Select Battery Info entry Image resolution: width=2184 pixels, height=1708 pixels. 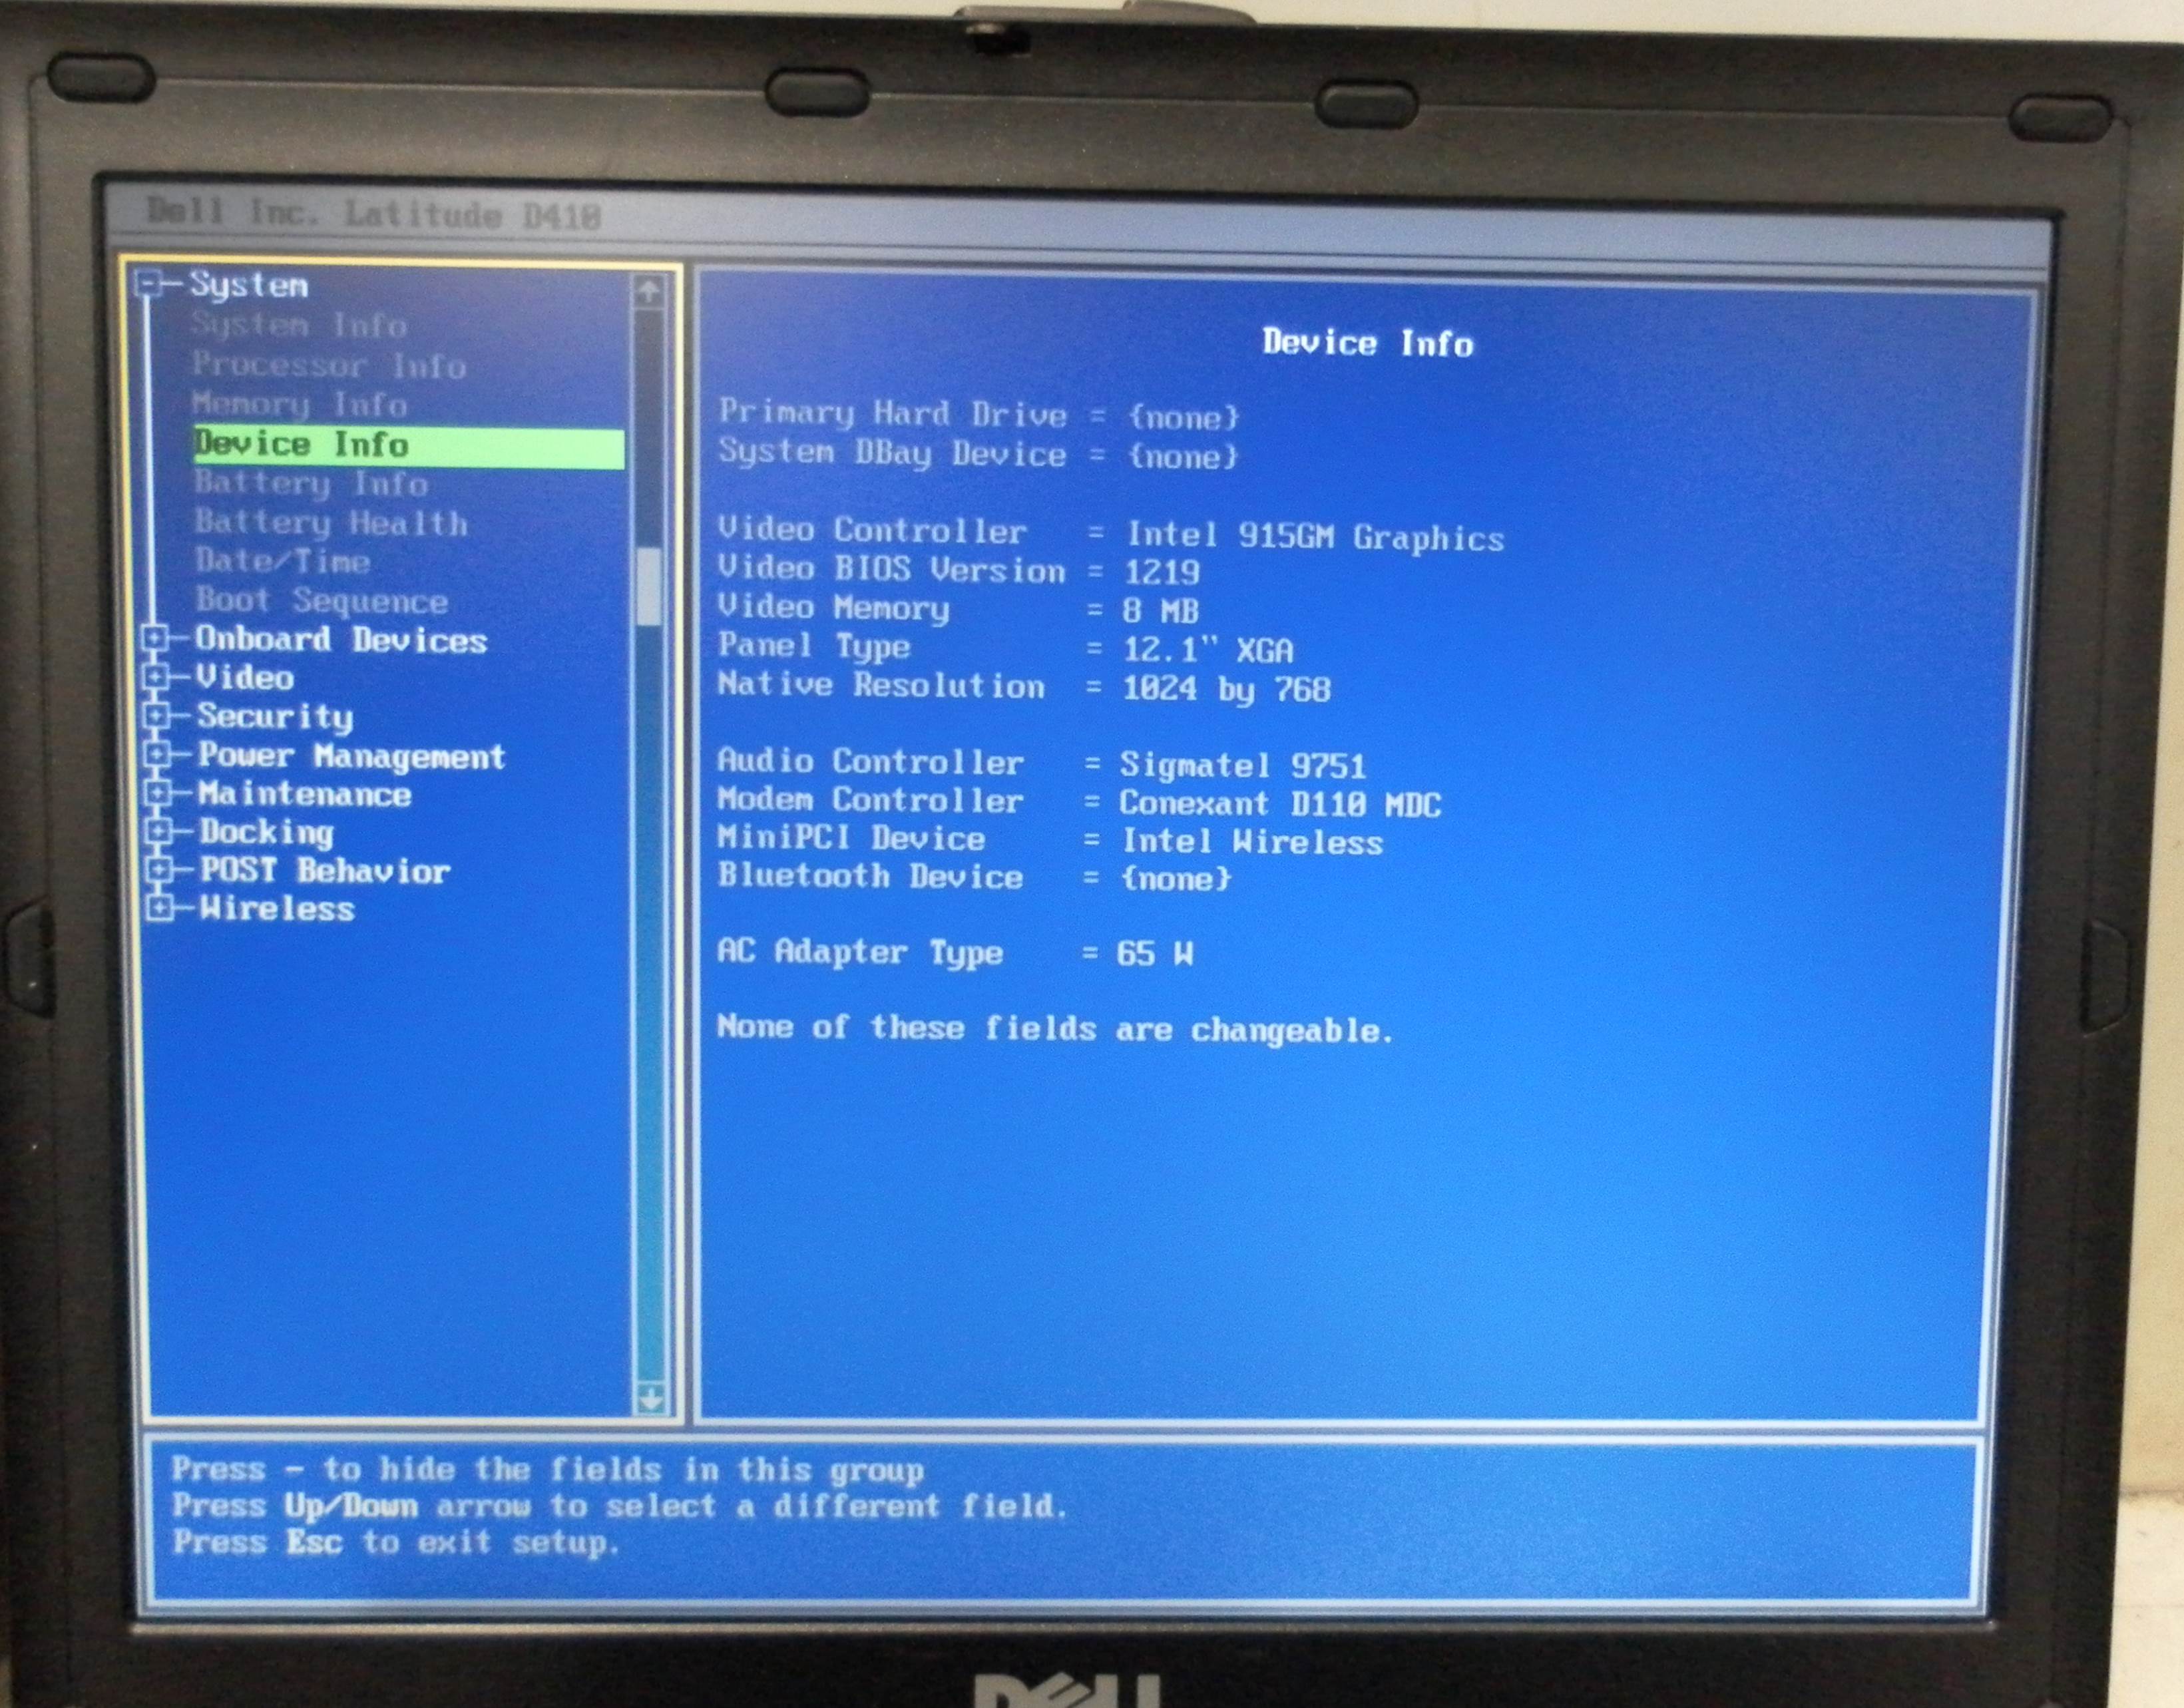click(x=311, y=484)
